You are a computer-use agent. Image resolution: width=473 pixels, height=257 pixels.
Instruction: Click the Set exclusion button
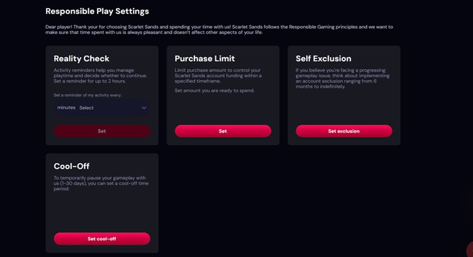coord(344,131)
